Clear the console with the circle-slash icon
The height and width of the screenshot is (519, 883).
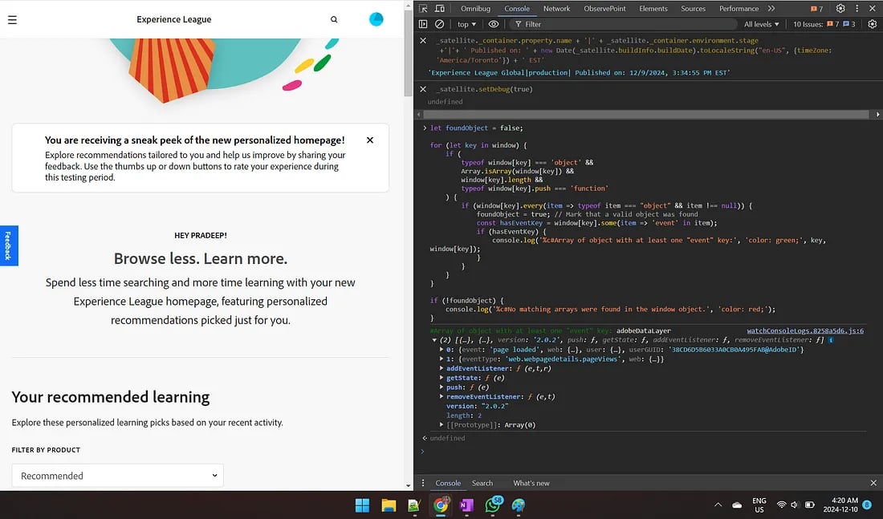point(440,24)
